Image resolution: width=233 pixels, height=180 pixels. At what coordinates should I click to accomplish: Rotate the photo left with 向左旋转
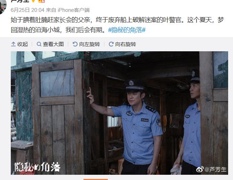(x=89, y=44)
